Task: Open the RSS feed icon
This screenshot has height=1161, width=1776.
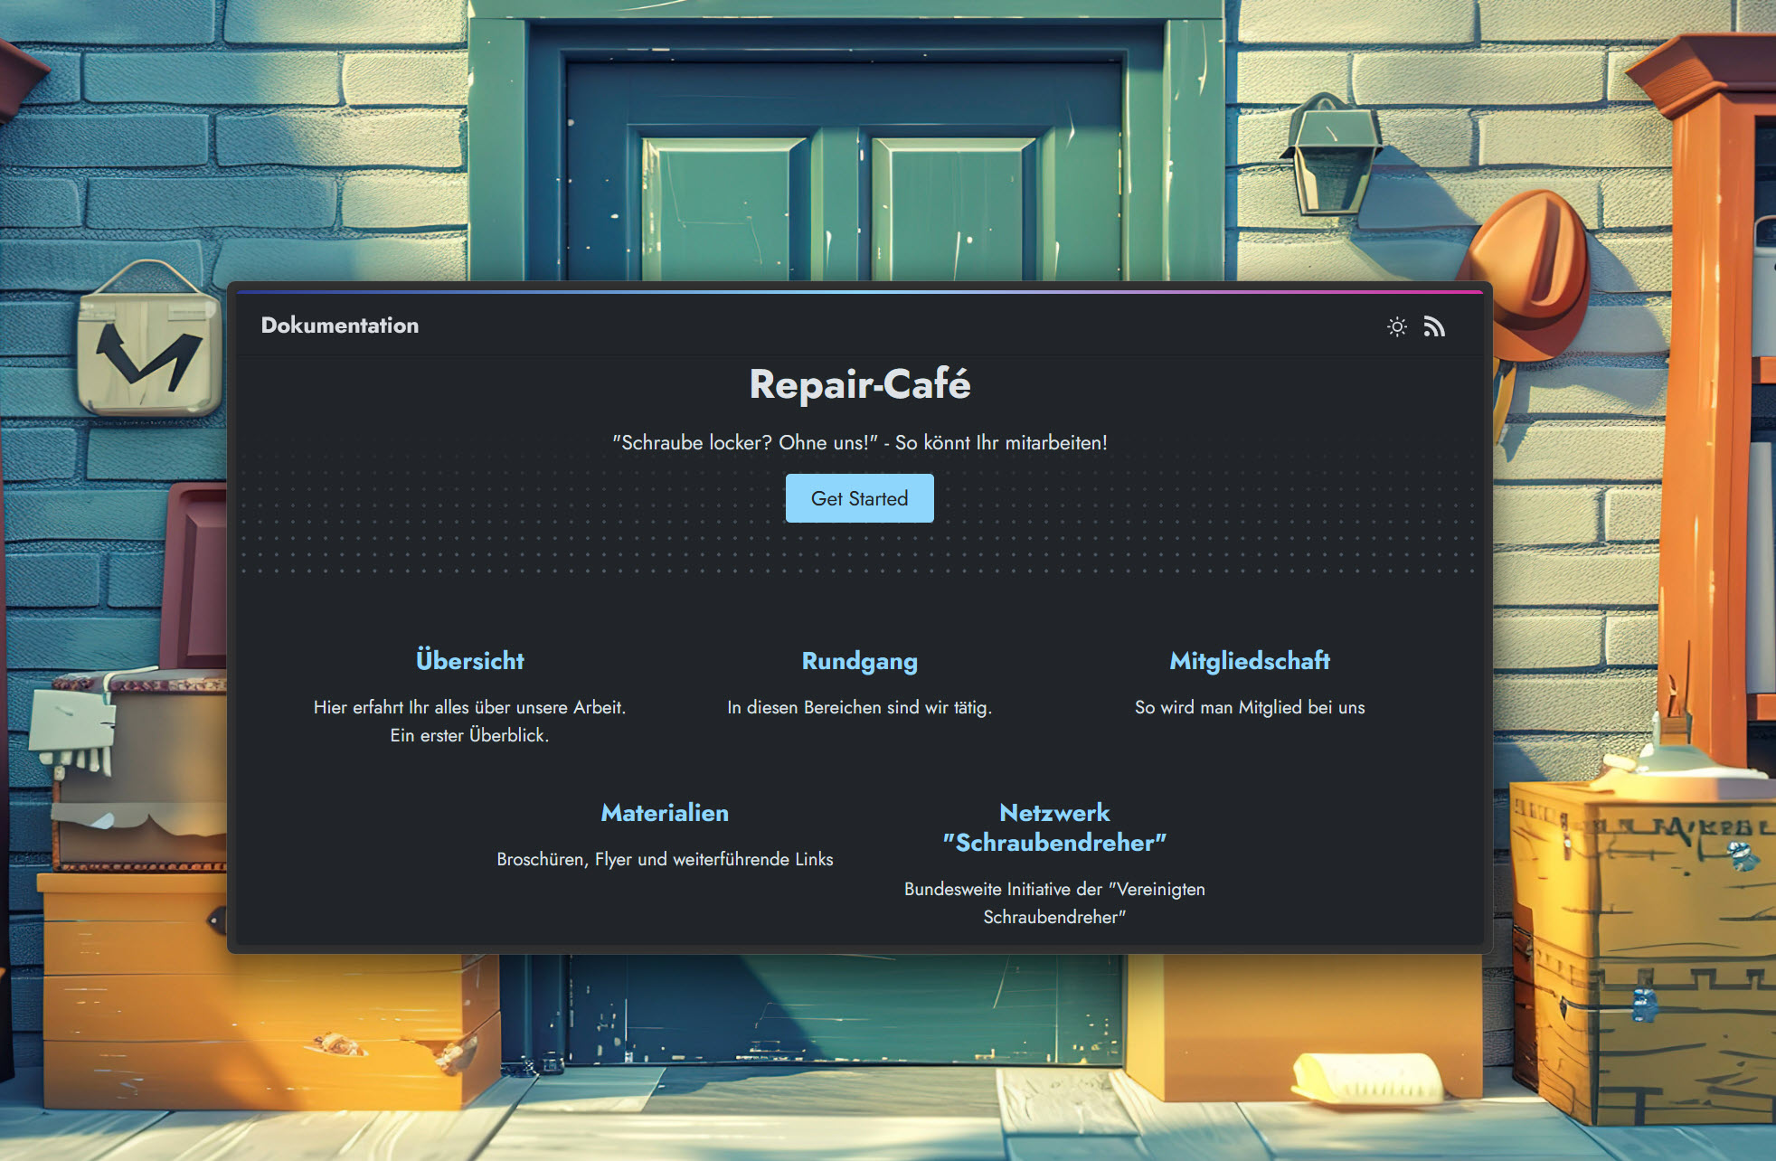Action: 1434,326
